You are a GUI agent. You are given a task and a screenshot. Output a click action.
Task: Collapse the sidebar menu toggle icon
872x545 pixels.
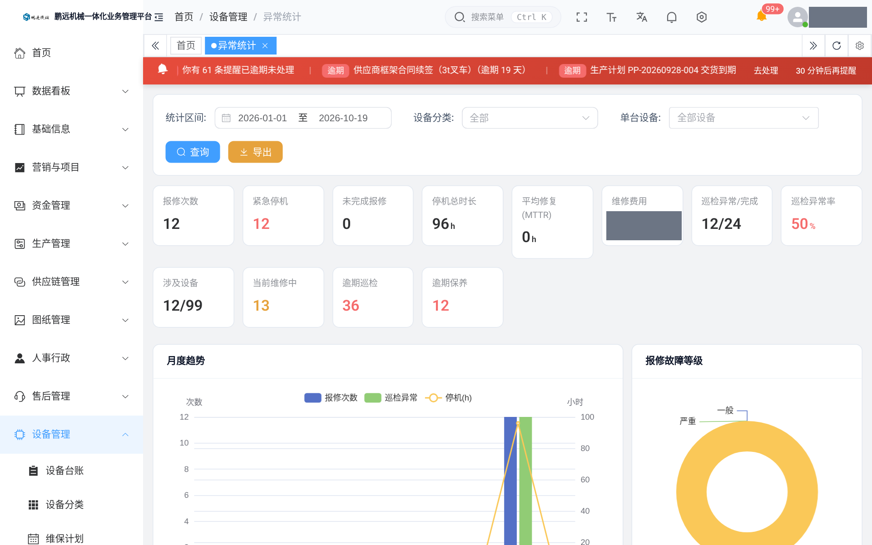point(159,17)
